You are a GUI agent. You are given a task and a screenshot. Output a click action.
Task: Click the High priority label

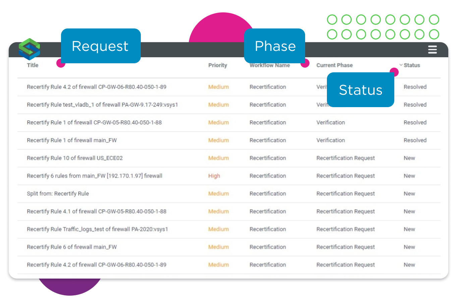pyautogui.click(x=214, y=176)
